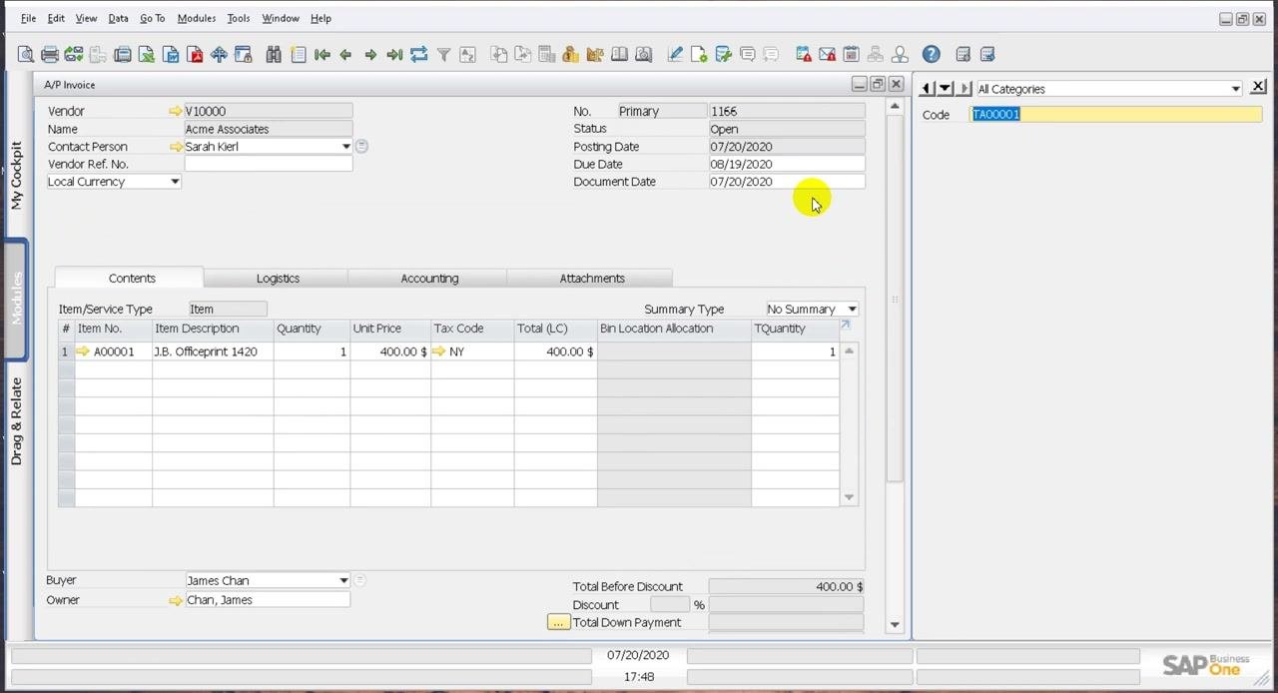
Task: Switch to the Accounting tab
Action: pyautogui.click(x=429, y=279)
